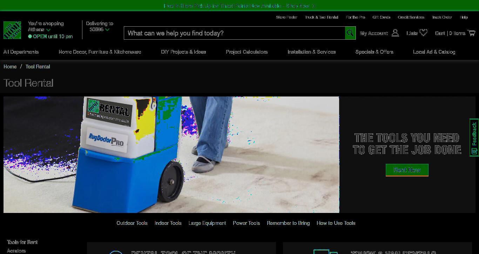Click the Rug Doctor hero image
Viewport: 479px width, 254px height.
pyautogui.click(x=171, y=155)
